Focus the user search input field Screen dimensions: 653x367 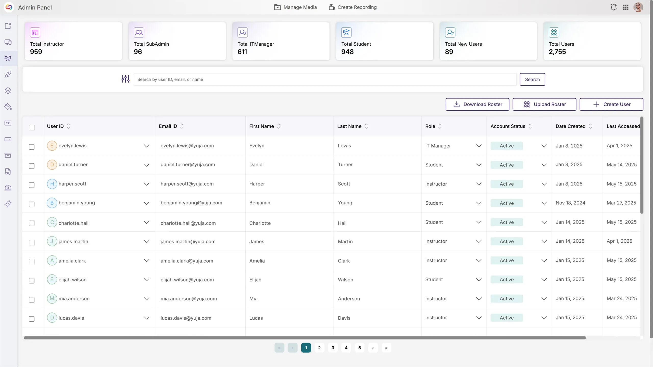325,79
